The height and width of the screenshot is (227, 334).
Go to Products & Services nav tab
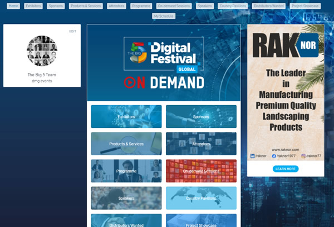point(86,6)
